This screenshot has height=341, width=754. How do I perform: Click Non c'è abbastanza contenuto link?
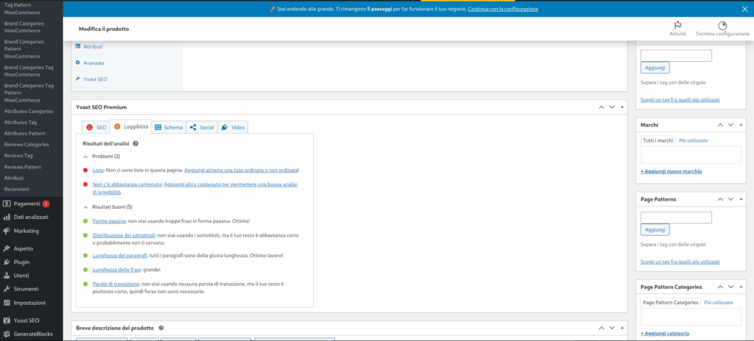(127, 184)
